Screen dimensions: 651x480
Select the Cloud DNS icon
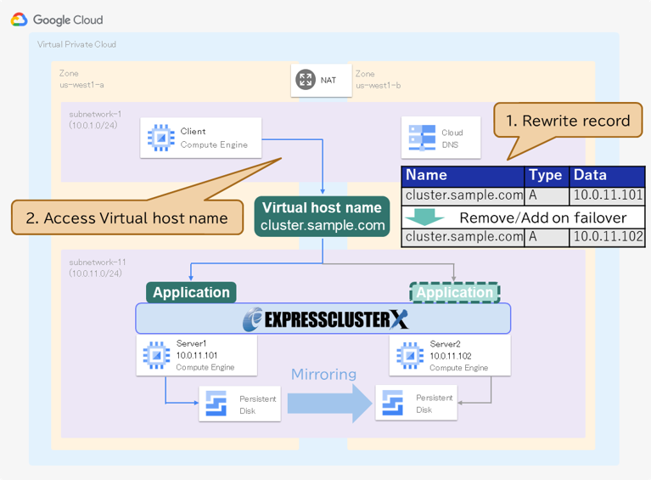tap(422, 138)
